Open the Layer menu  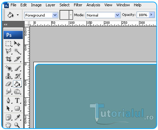tap(50, 5)
